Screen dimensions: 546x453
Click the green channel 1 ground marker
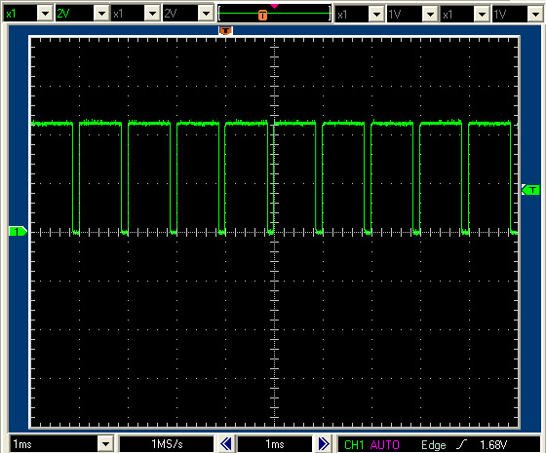point(18,231)
